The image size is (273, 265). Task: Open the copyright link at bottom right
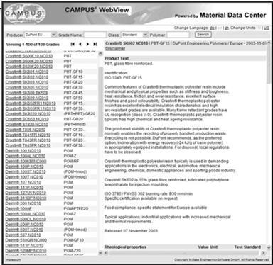(x=222, y=260)
